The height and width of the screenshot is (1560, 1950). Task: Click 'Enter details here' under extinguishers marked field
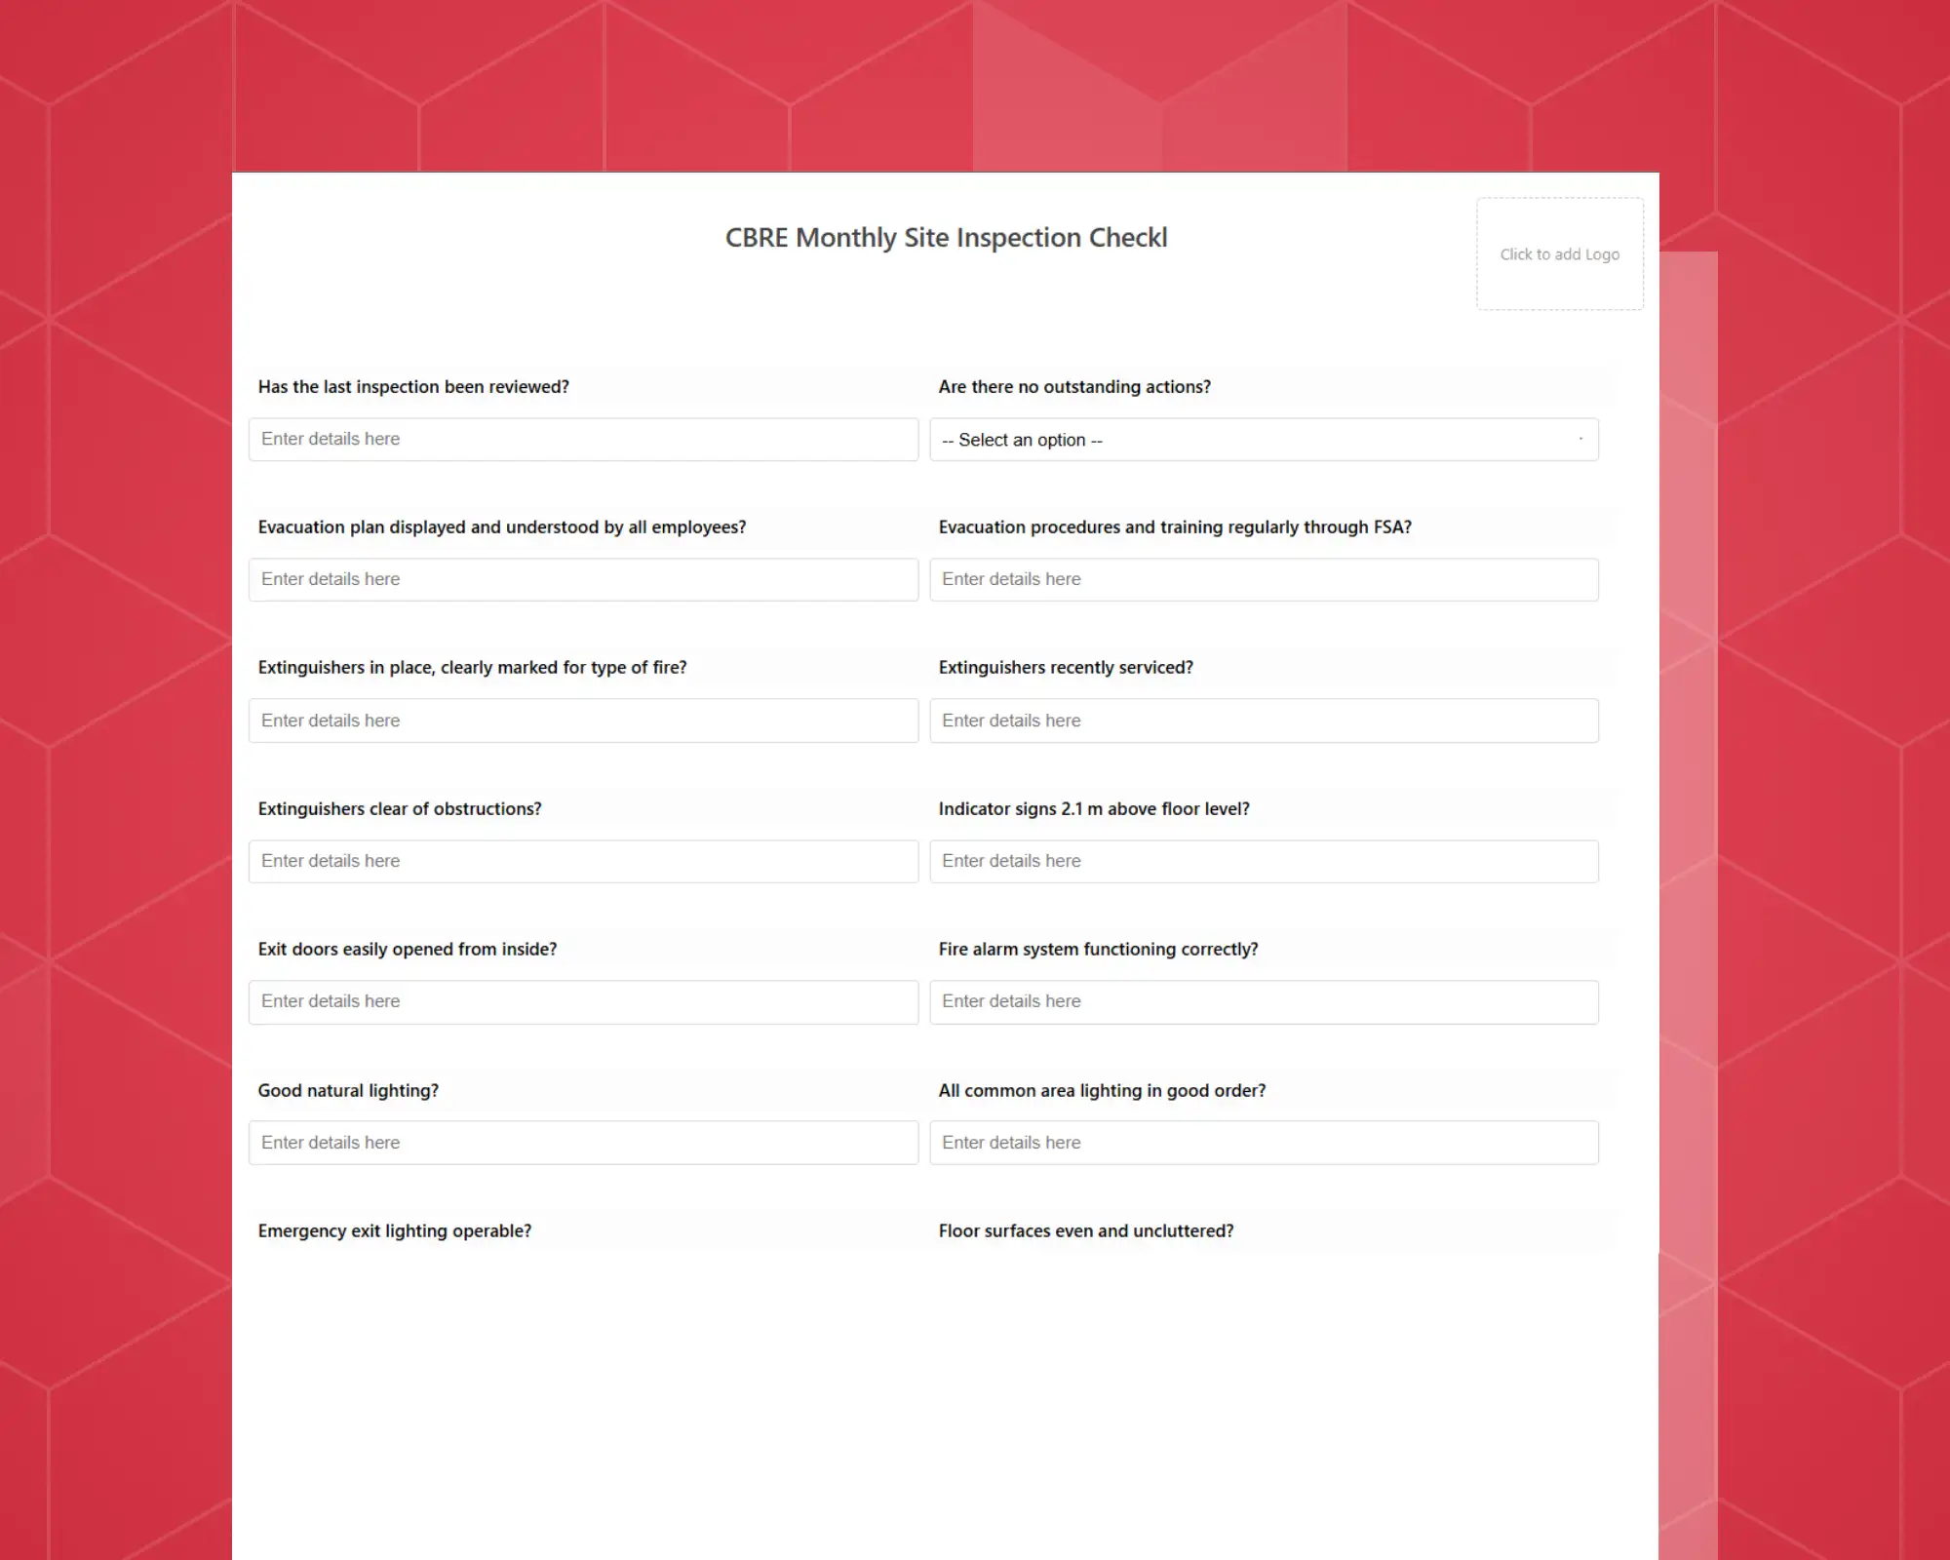click(583, 720)
